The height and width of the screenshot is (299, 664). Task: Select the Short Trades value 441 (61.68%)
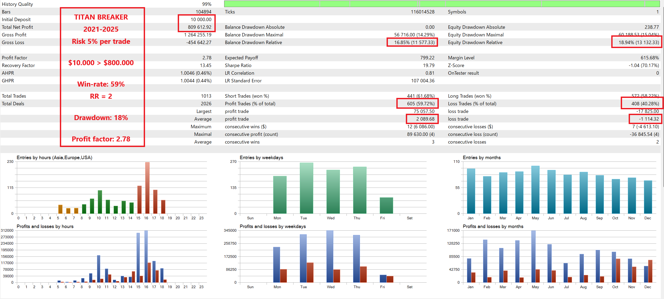pos(421,96)
